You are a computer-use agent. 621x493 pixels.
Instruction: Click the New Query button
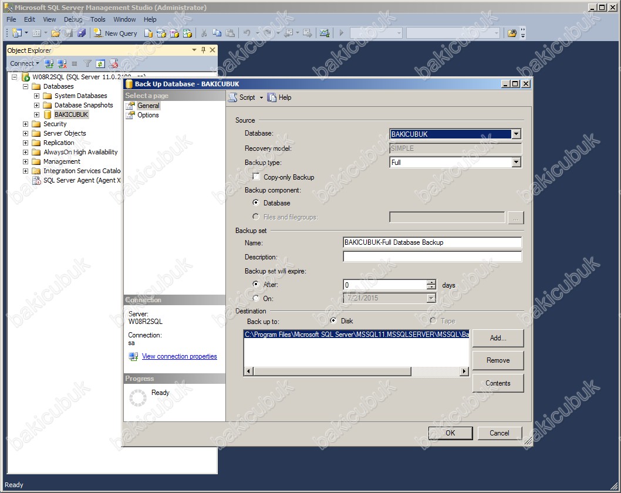[116, 33]
